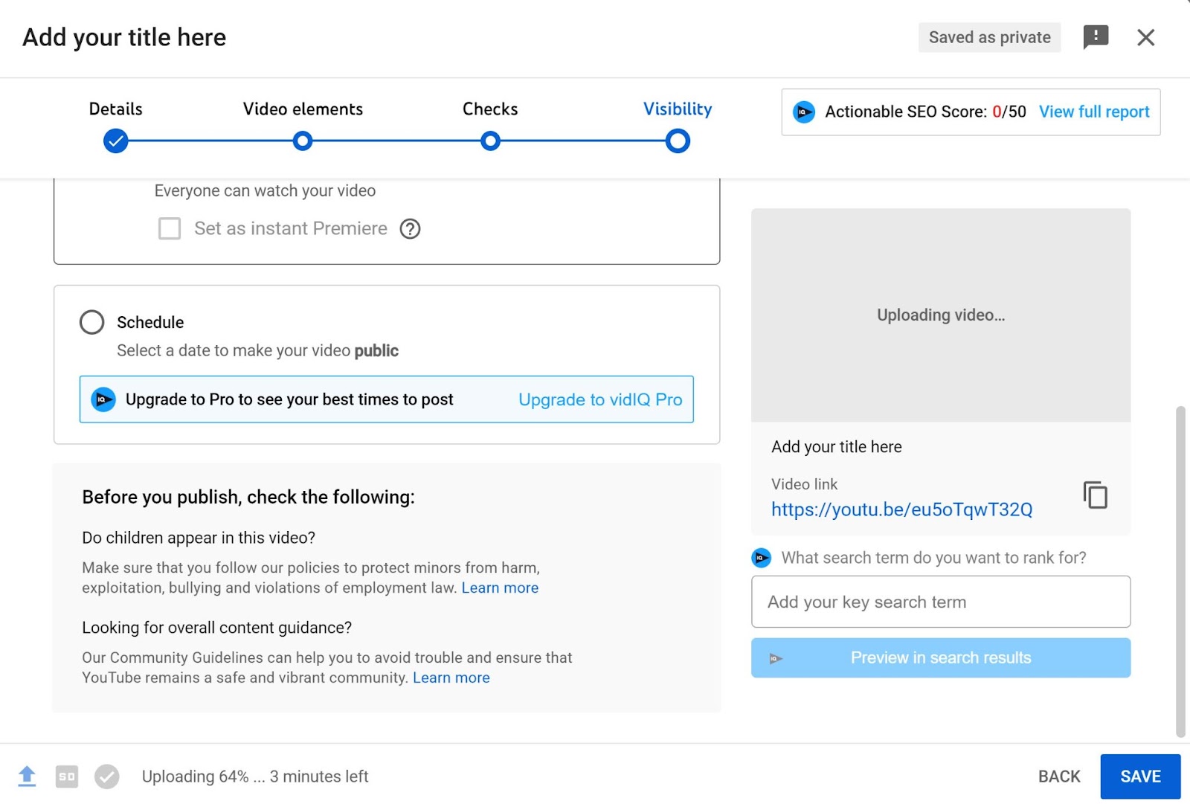Click the upload arrow status icon
Viewport: 1190px width, 804px height.
[27, 776]
